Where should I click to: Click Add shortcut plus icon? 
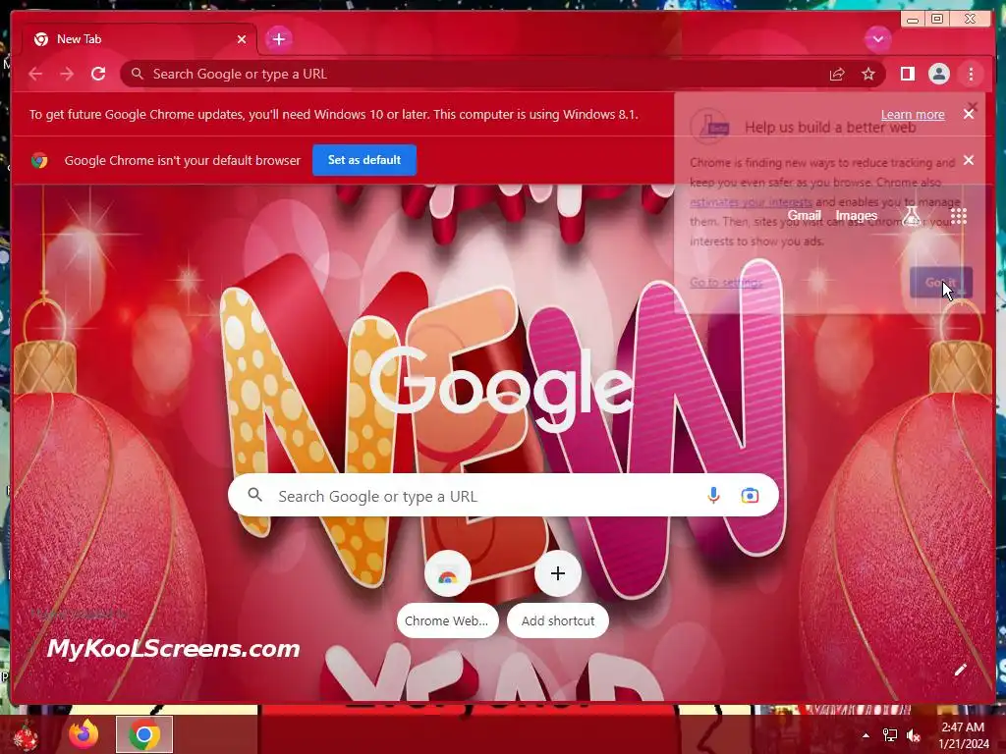point(558,573)
